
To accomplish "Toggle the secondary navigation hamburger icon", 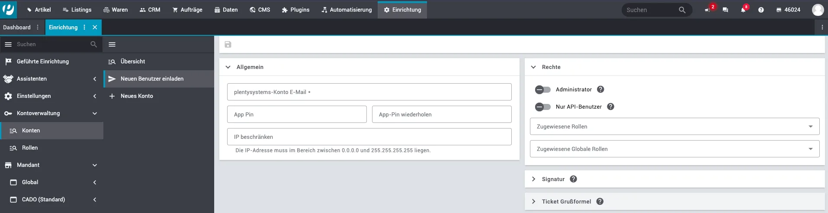I will pos(112,44).
